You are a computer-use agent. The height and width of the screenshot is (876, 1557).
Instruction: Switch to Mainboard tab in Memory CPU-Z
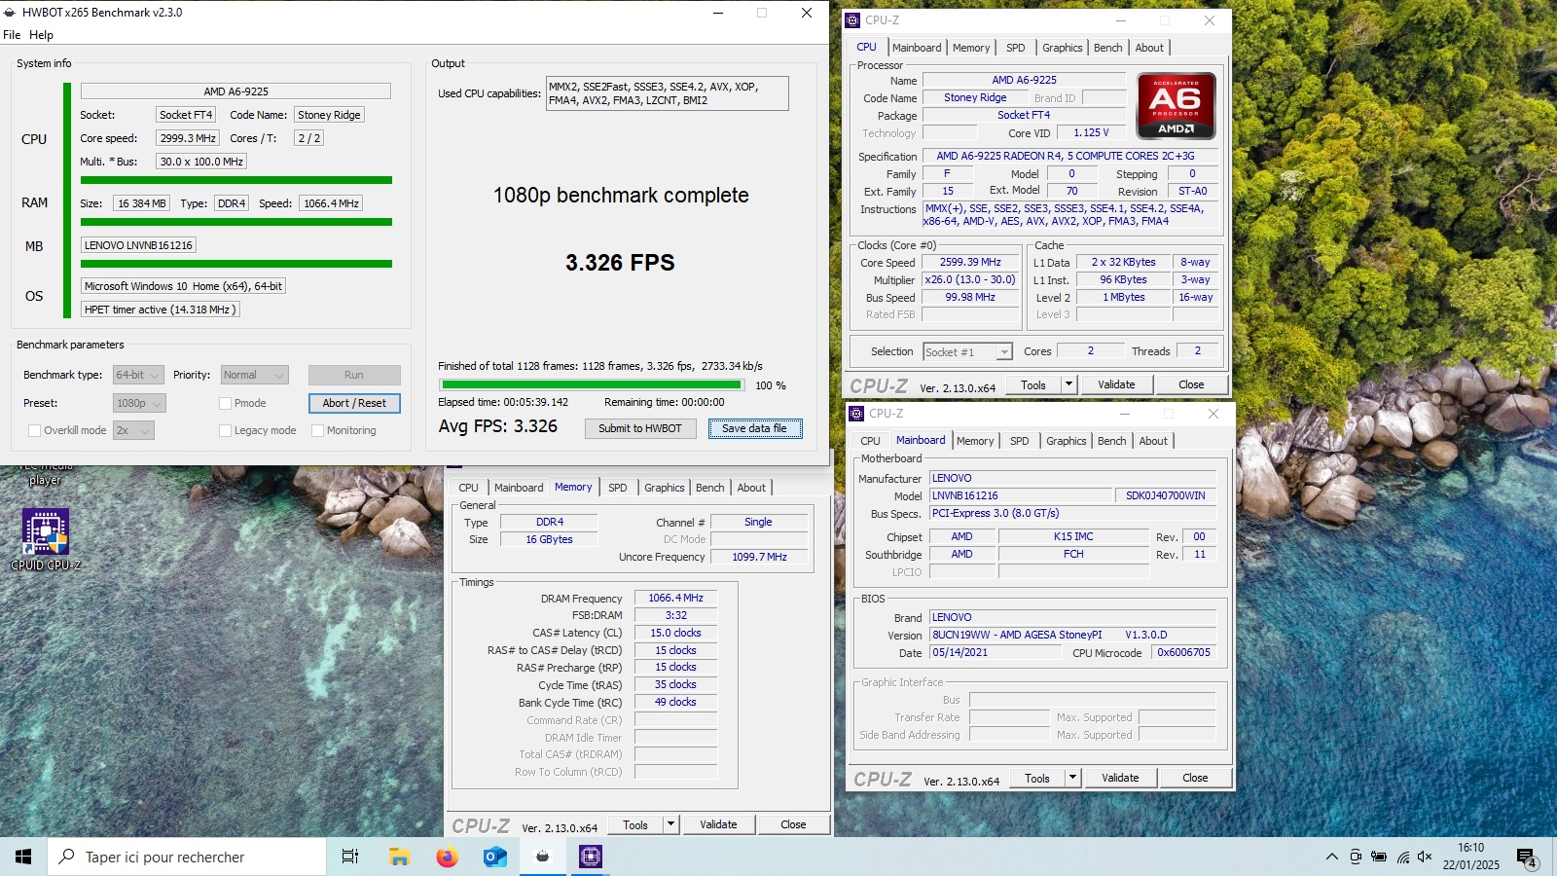(519, 488)
